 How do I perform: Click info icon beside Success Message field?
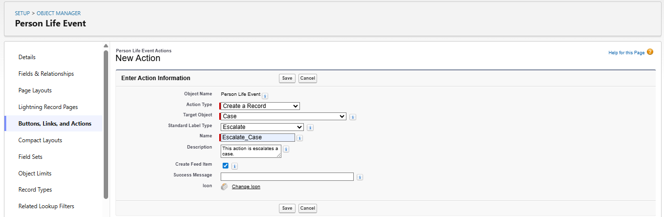click(360, 177)
